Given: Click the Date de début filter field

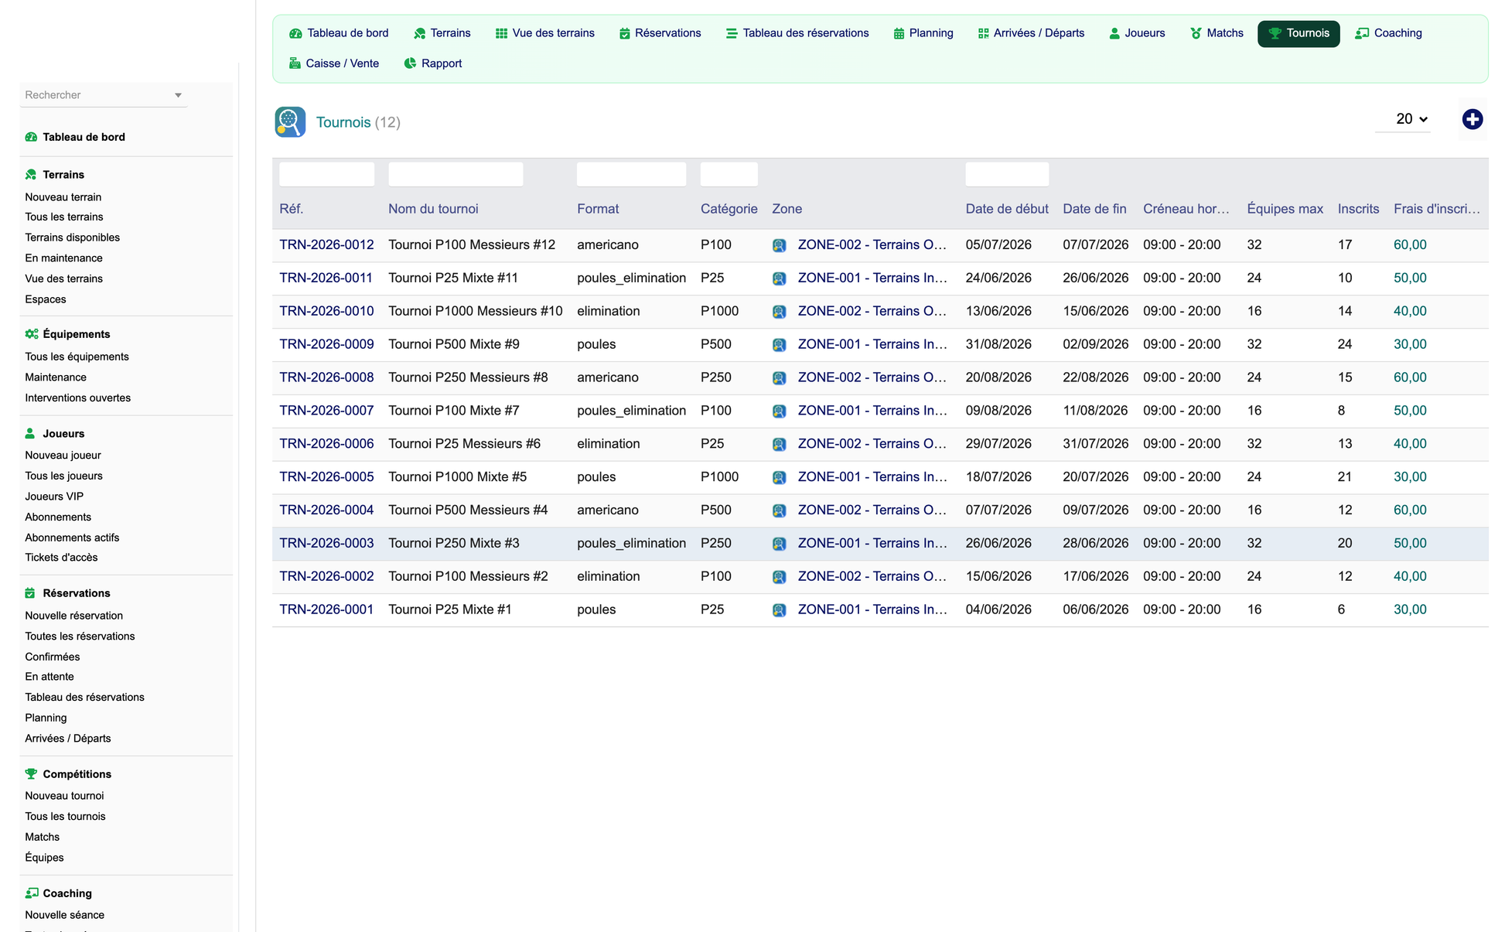Looking at the screenshot, I should [x=1007, y=175].
